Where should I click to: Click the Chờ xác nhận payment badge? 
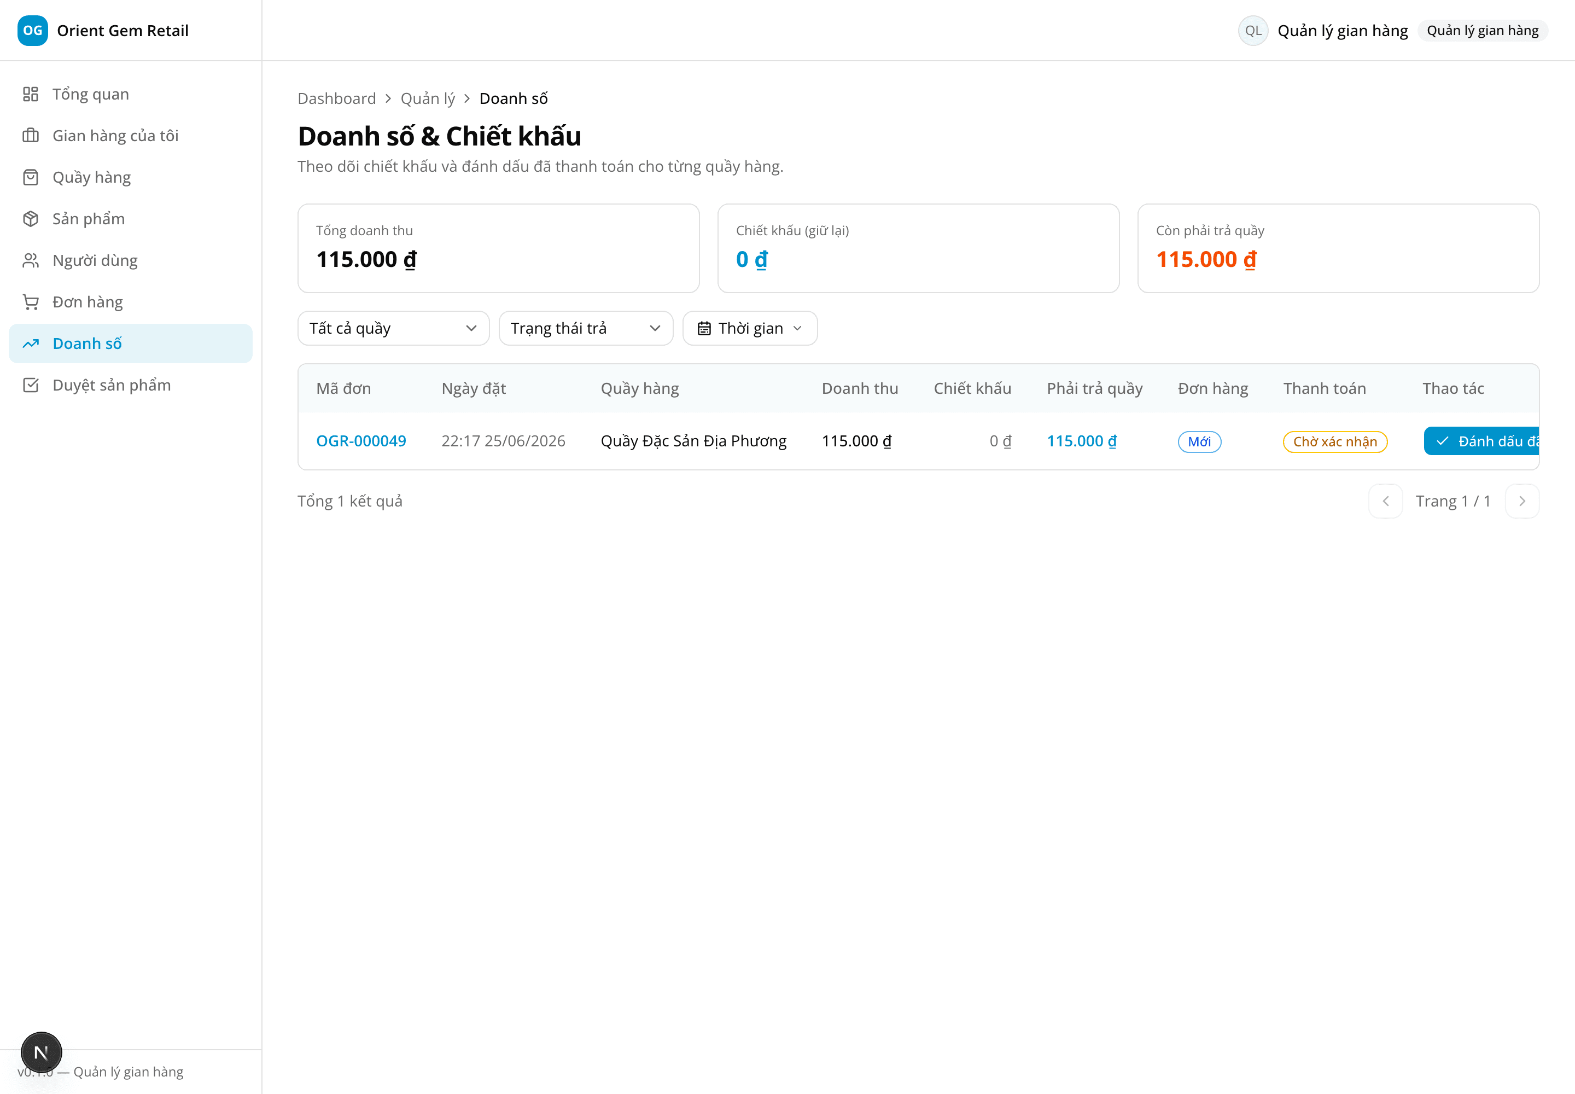[1334, 441]
